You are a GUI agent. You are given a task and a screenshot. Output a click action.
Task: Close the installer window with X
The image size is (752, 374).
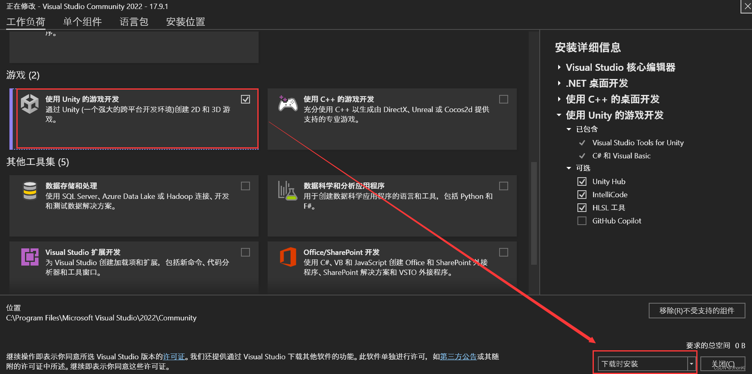pyautogui.click(x=747, y=7)
